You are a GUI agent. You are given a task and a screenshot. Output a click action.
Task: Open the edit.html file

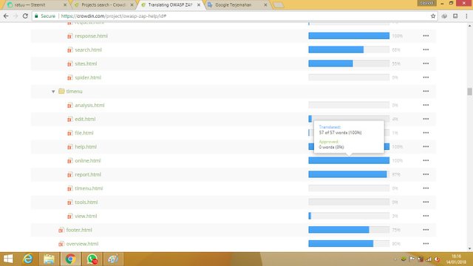pyautogui.click(x=85, y=119)
